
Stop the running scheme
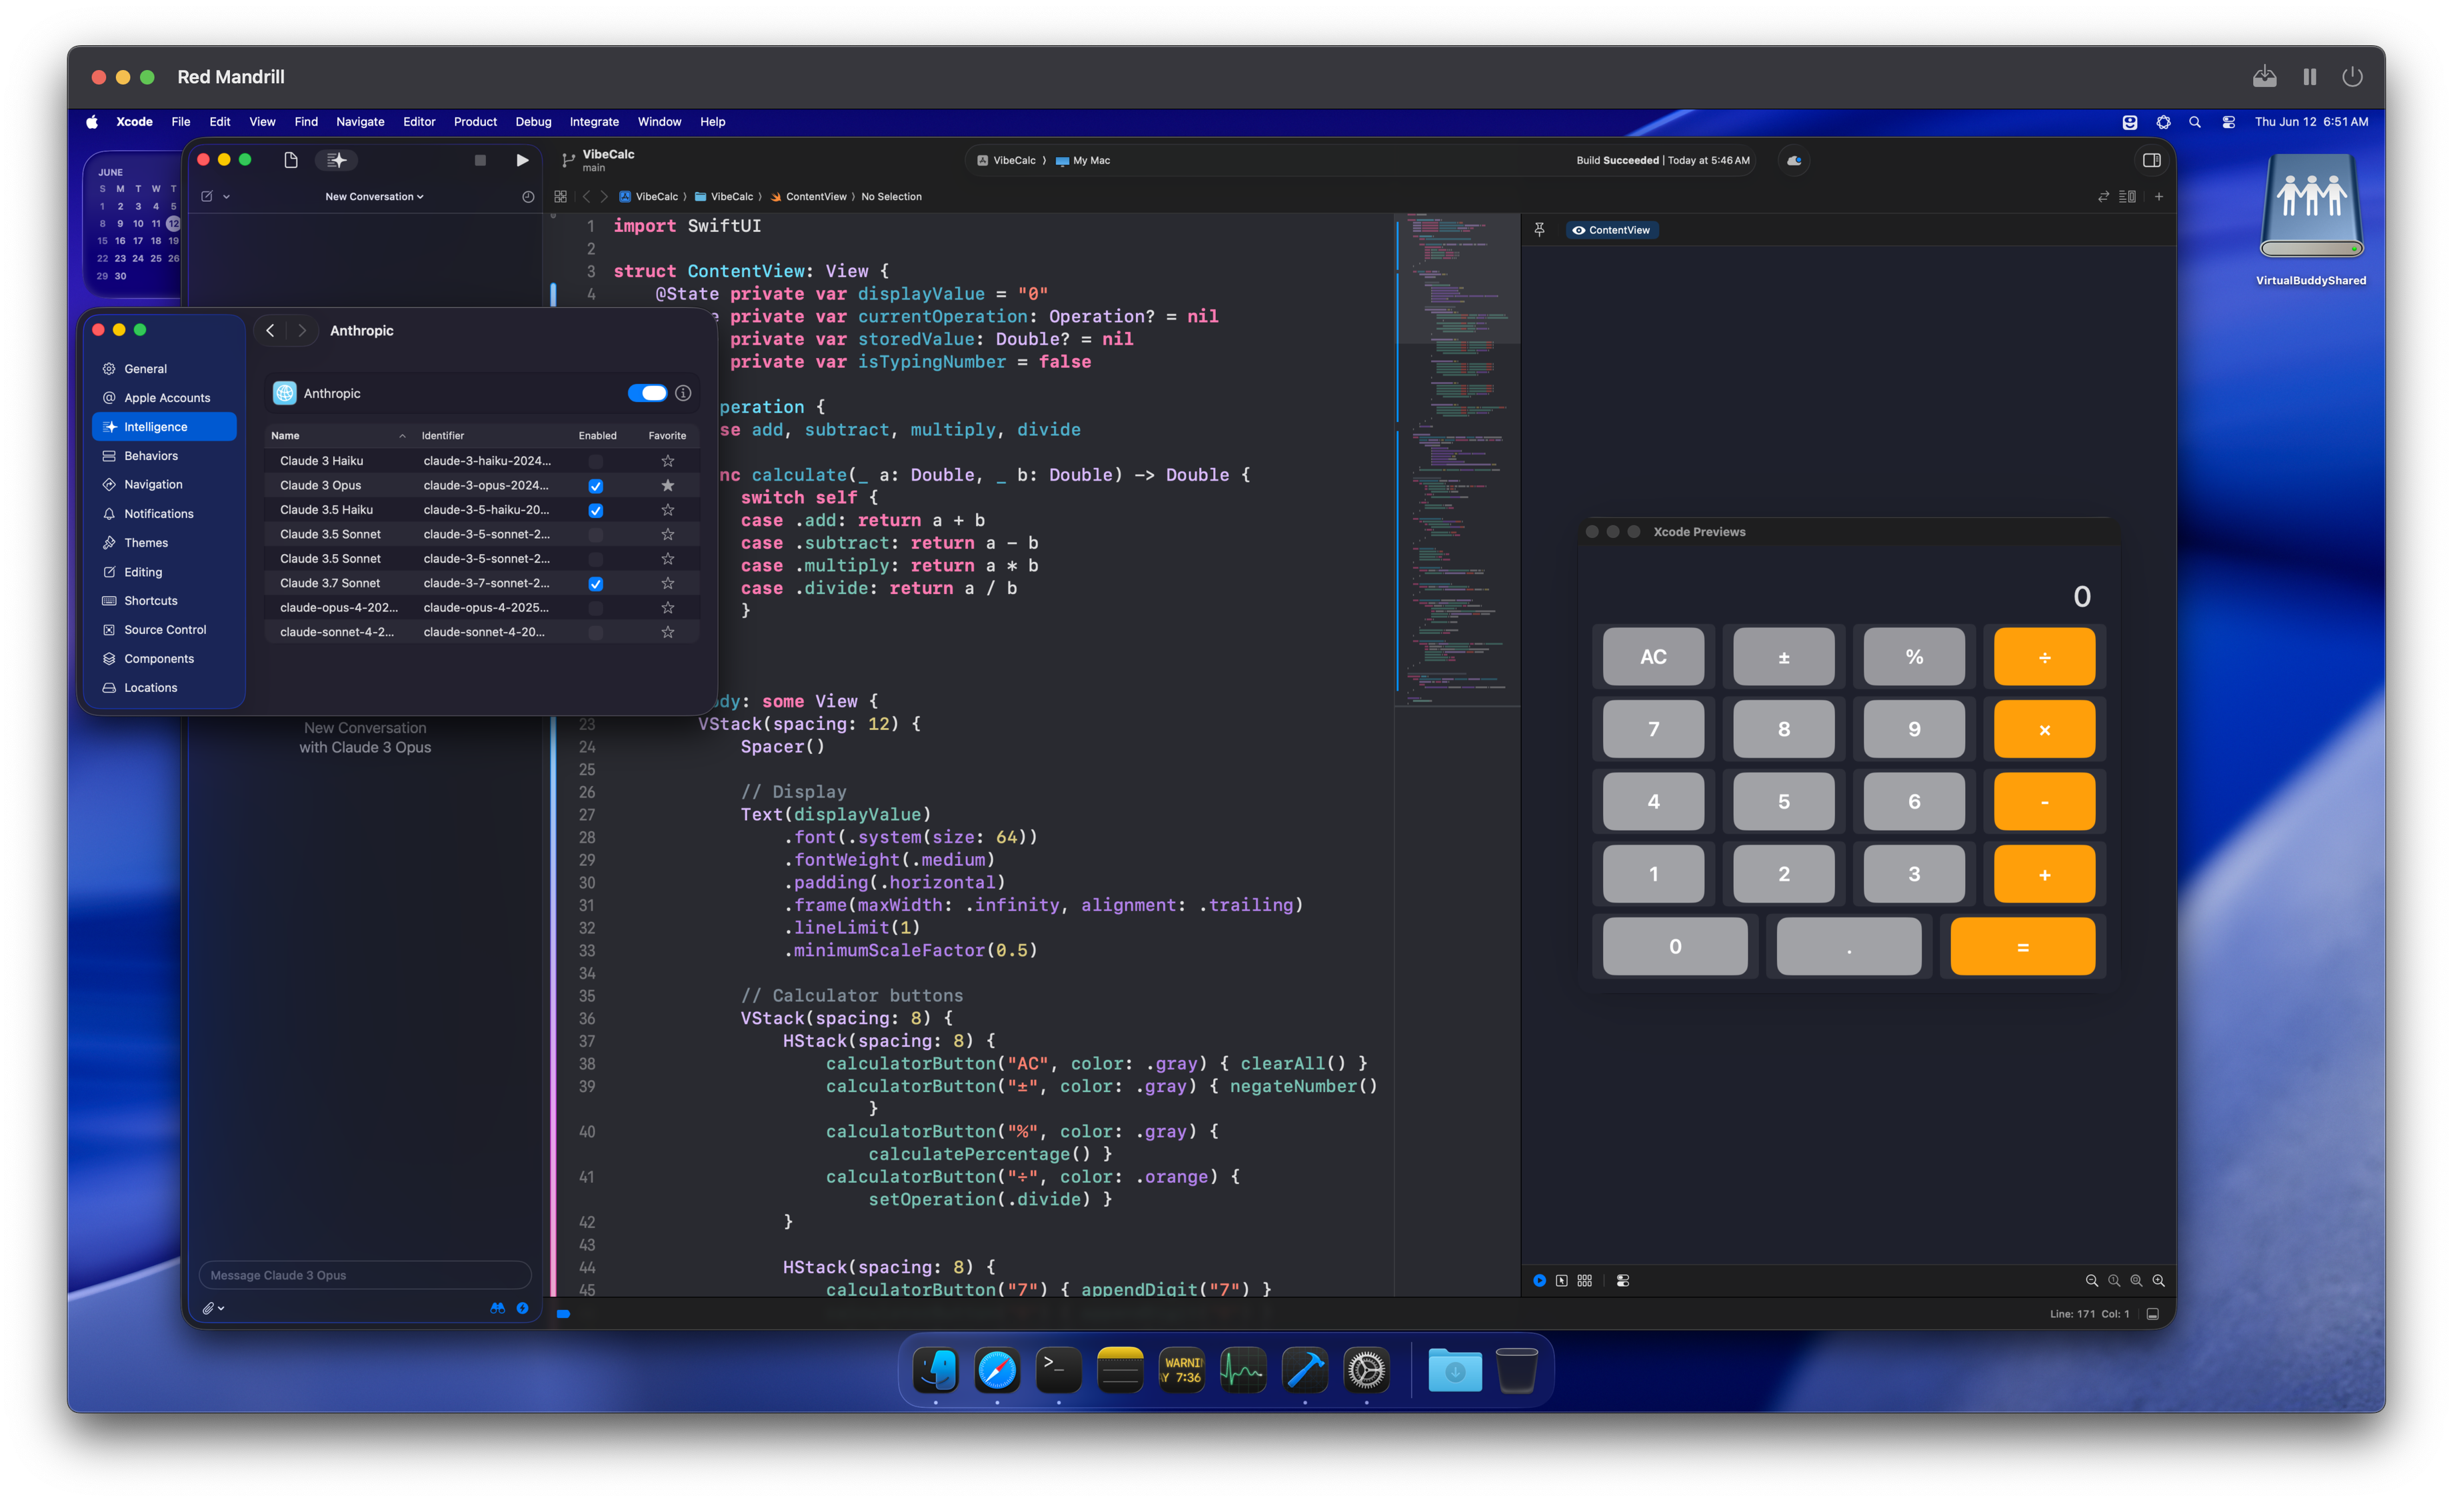click(480, 160)
